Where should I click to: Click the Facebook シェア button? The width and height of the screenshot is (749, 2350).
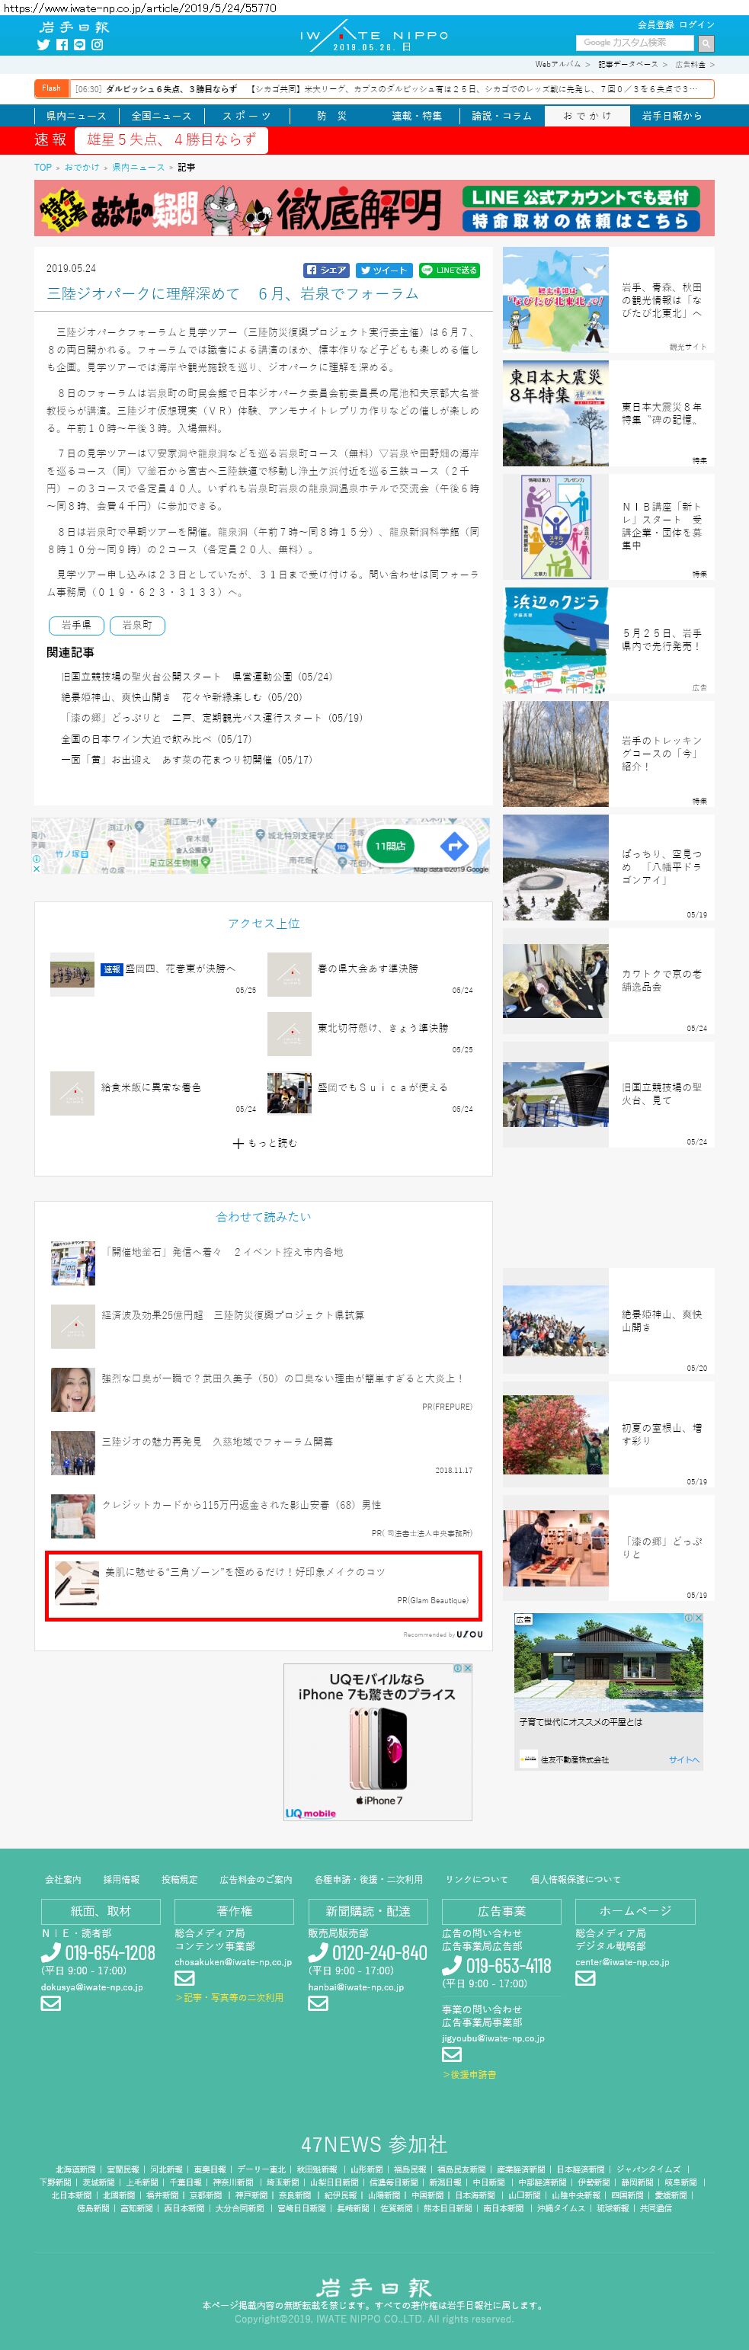tap(327, 270)
